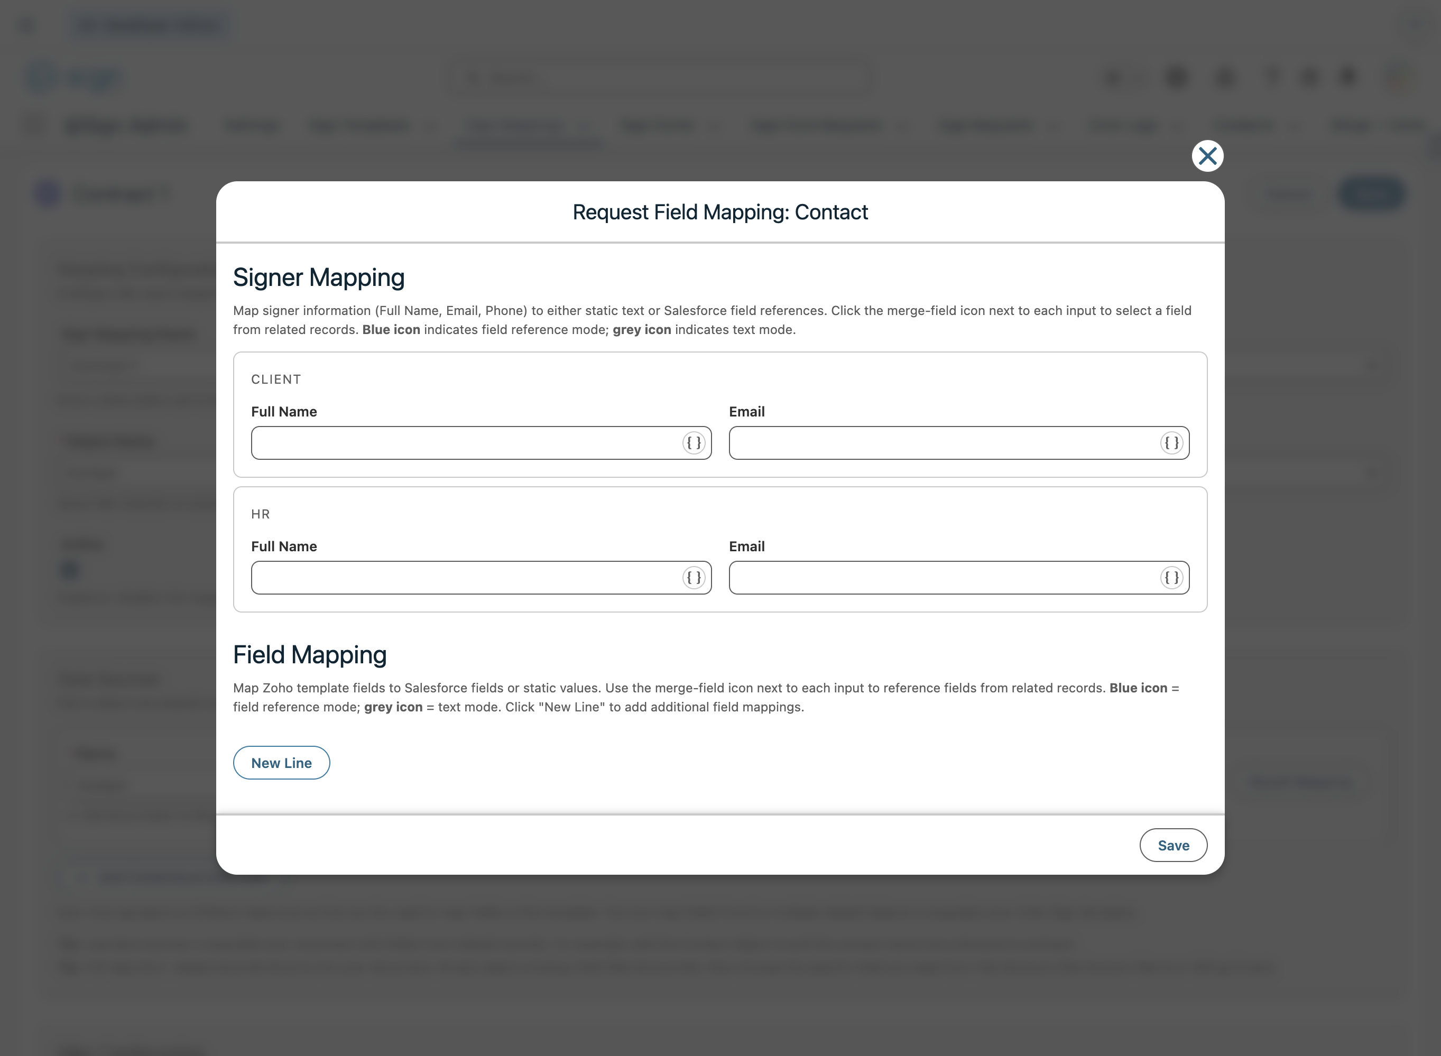Screen dimensions: 1441x1056
Task: Click into the HR Email field
Action: (943, 577)
